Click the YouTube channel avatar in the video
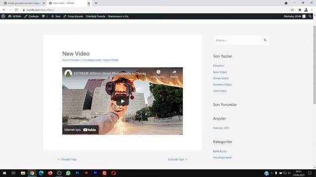Screen dimensions: 316x177 [68, 73]
